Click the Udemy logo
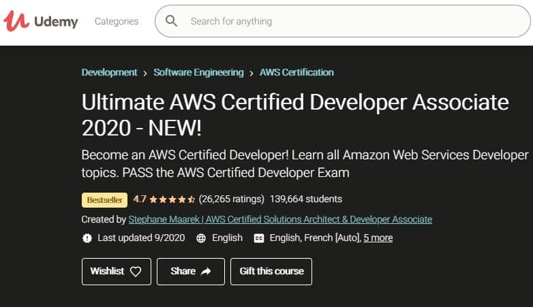533x307 pixels. point(41,21)
